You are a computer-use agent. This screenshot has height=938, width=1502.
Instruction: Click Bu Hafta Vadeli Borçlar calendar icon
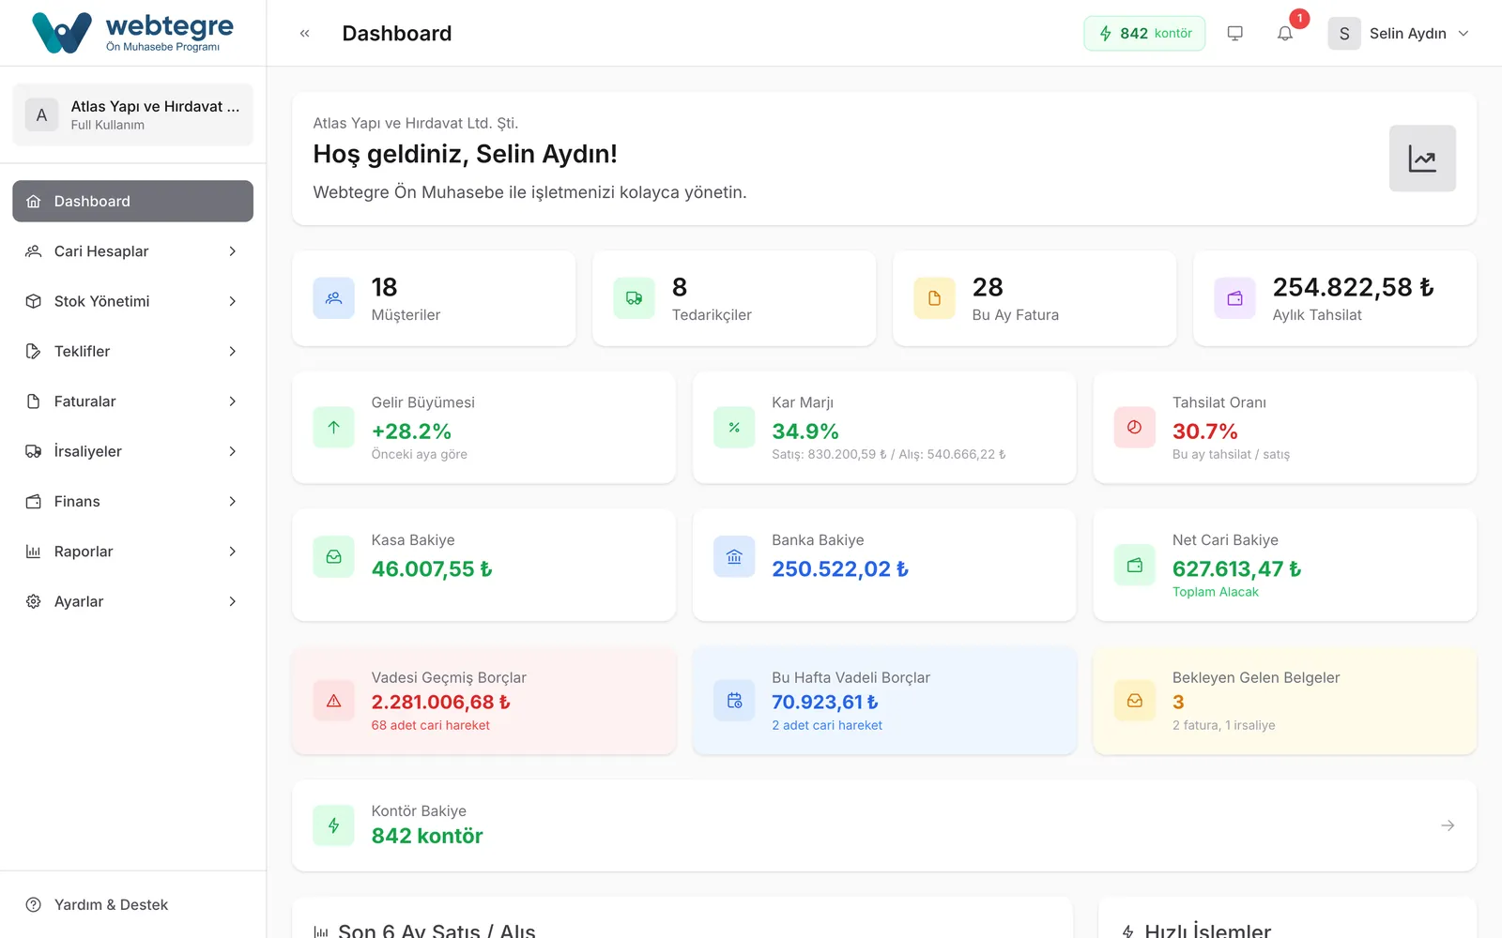(734, 701)
